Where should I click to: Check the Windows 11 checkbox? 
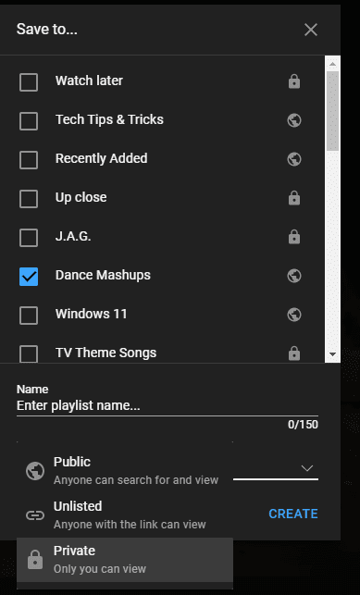click(x=29, y=316)
